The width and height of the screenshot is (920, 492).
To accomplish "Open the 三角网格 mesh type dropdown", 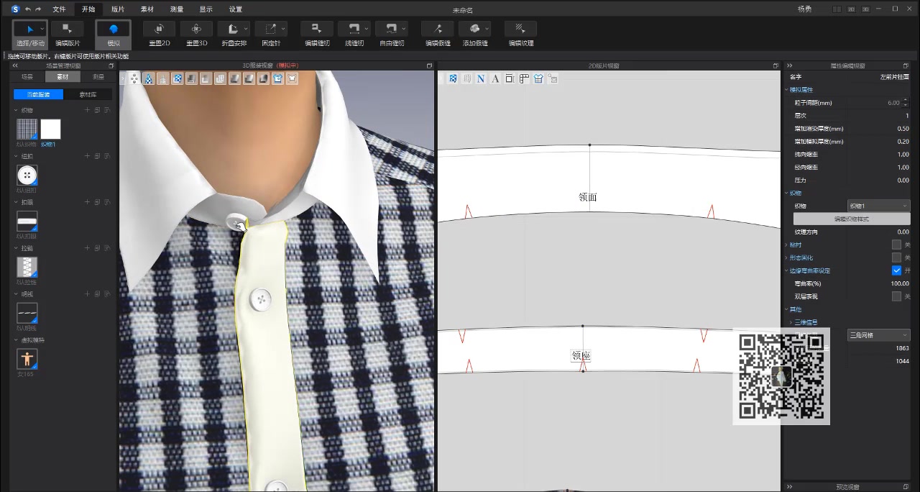I will [878, 335].
